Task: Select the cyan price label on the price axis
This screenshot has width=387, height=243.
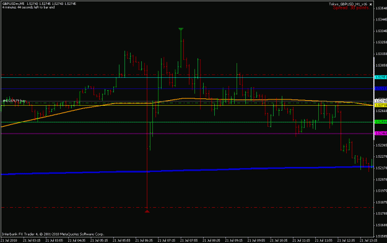Action: click(x=381, y=77)
